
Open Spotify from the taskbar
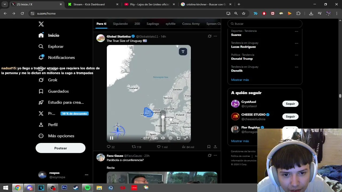click(x=88, y=188)
